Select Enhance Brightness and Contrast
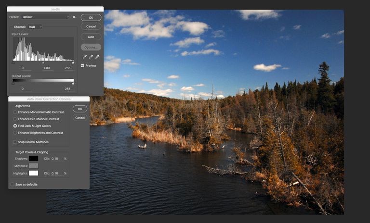Viewport: 370px width, 223px height. point(15,133)
